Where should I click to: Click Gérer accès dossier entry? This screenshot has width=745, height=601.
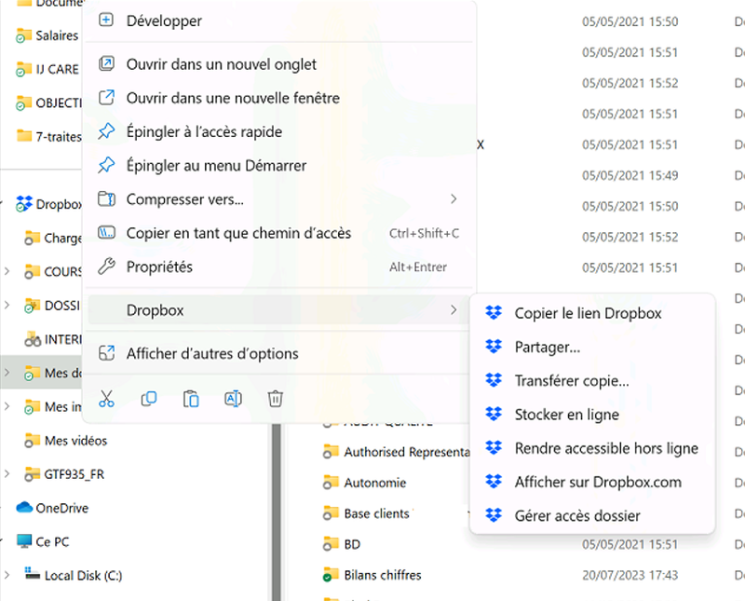[x=577, y=515]
